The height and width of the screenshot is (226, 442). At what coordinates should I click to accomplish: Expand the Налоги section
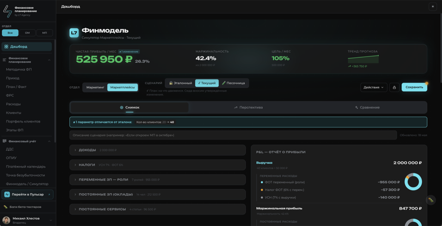pos(158,165)
